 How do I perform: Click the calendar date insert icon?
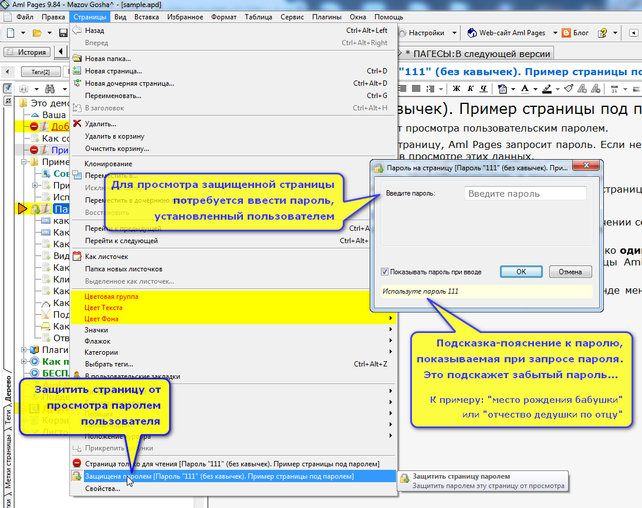click(x=614, y=89)
